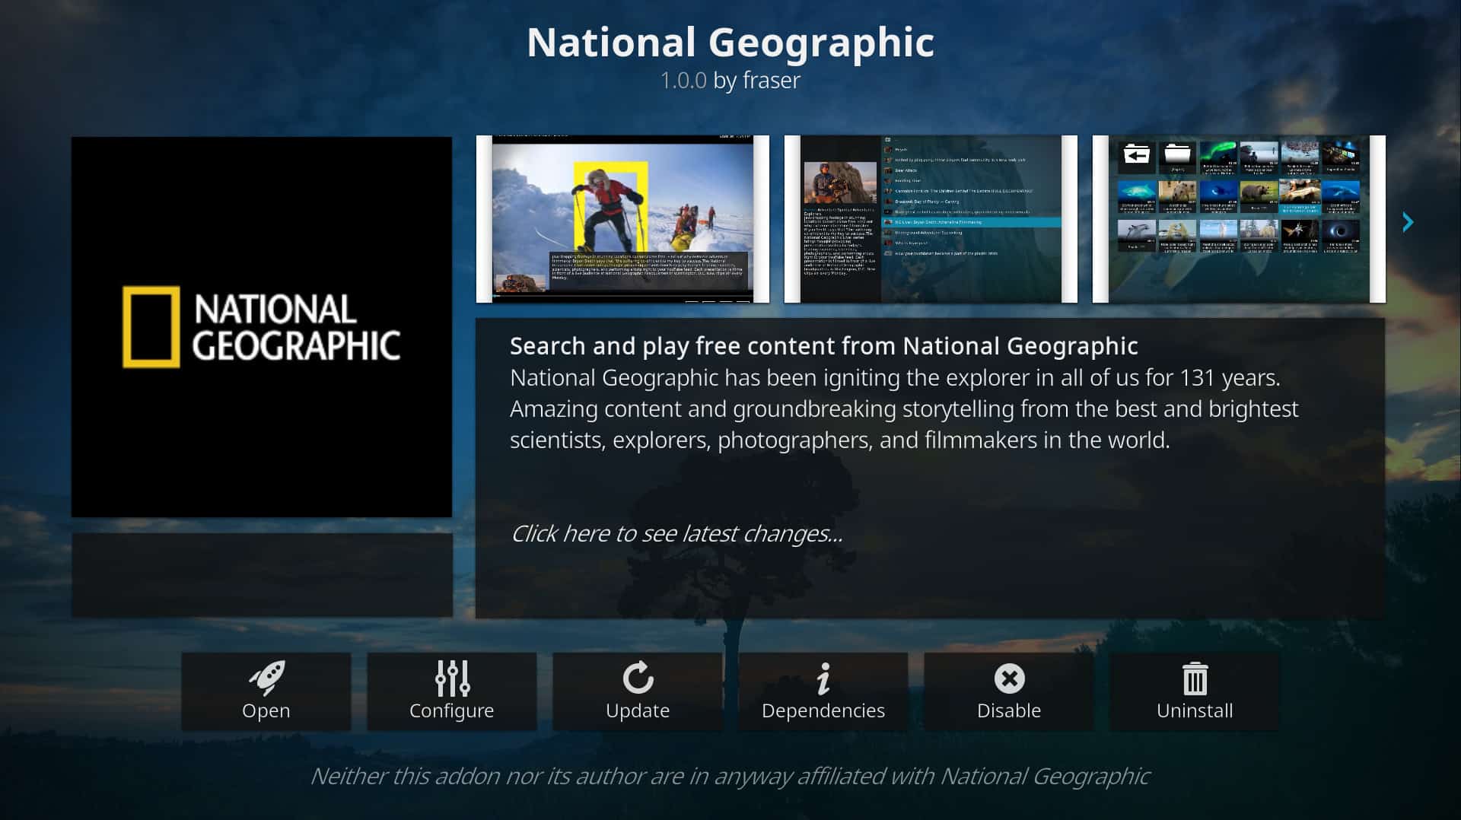View the Dependencies button label
Screen dimensions: 1461x820
[x=823, y=711]
